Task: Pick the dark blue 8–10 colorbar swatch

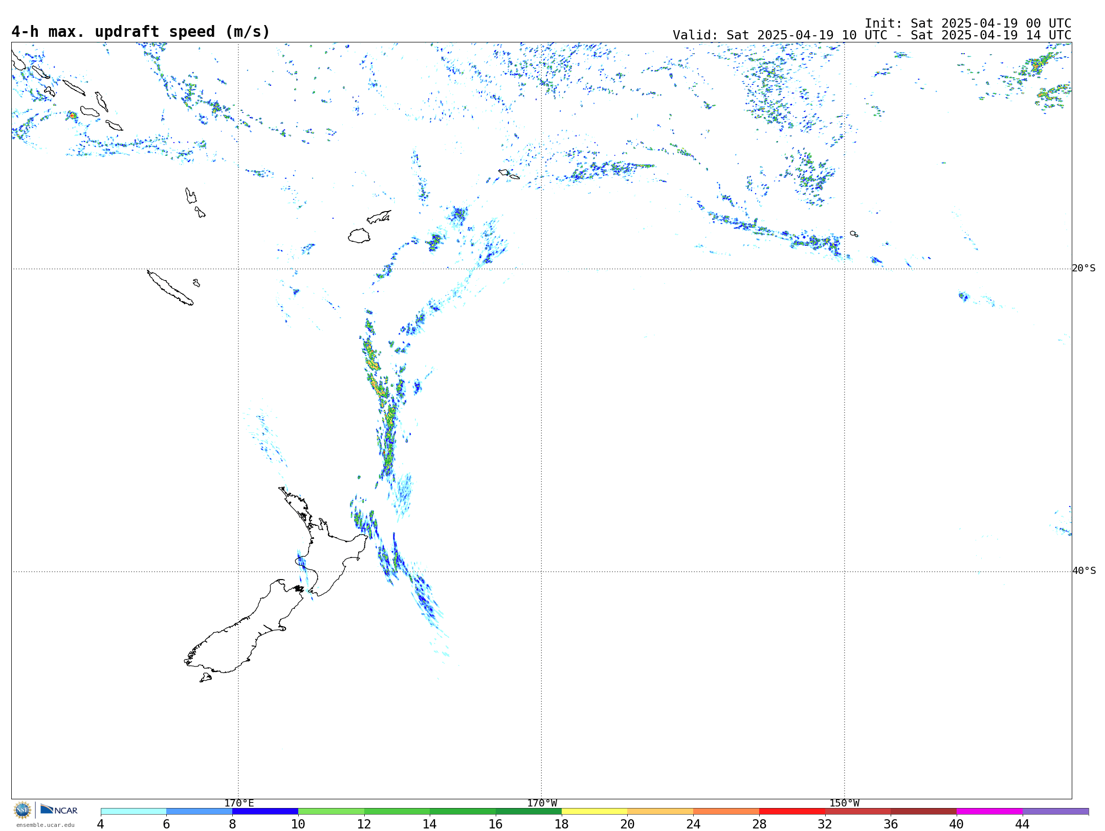Action: (266, 812)
